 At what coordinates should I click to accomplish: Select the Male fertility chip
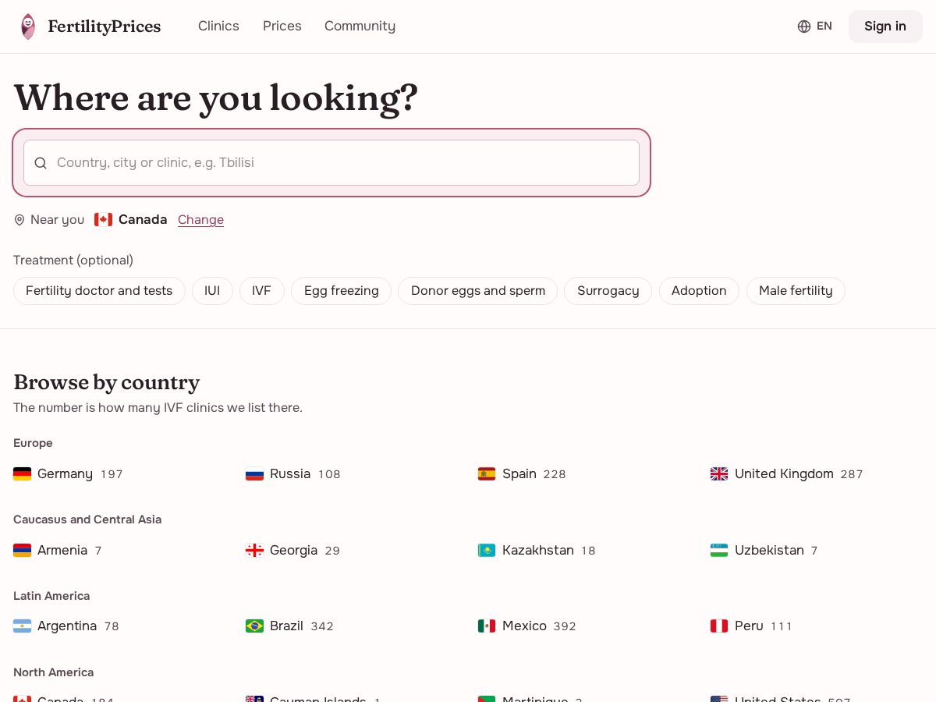pyautogui.click(x=796, y=291)
